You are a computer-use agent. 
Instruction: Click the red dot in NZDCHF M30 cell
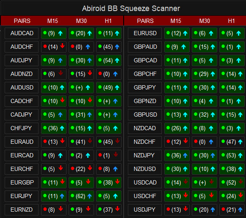click(x=196, y=141)
